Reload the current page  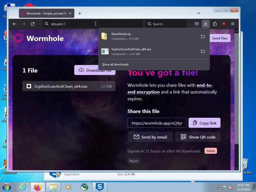32,24
